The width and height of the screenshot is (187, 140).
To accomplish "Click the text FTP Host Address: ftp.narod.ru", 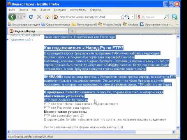I will click(66, 100).
